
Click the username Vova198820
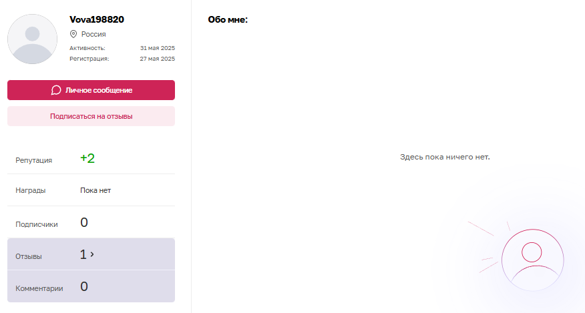coord(97,19)
